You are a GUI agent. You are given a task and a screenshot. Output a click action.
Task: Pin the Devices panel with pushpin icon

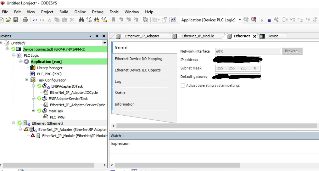(97, 36)
